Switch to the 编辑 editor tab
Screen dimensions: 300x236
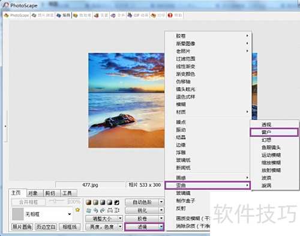(63, 15)
